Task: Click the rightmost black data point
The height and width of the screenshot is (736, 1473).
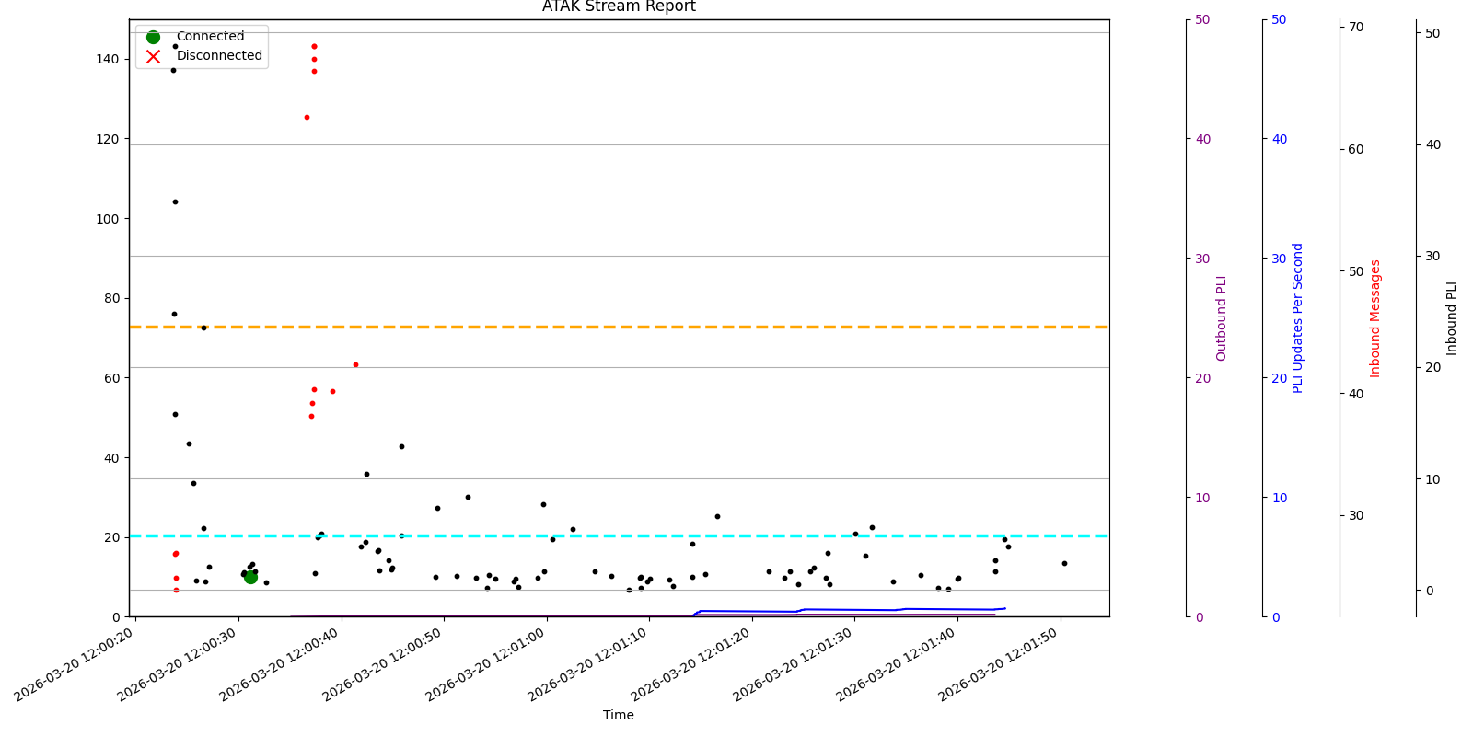Action: pos(1064,563)
